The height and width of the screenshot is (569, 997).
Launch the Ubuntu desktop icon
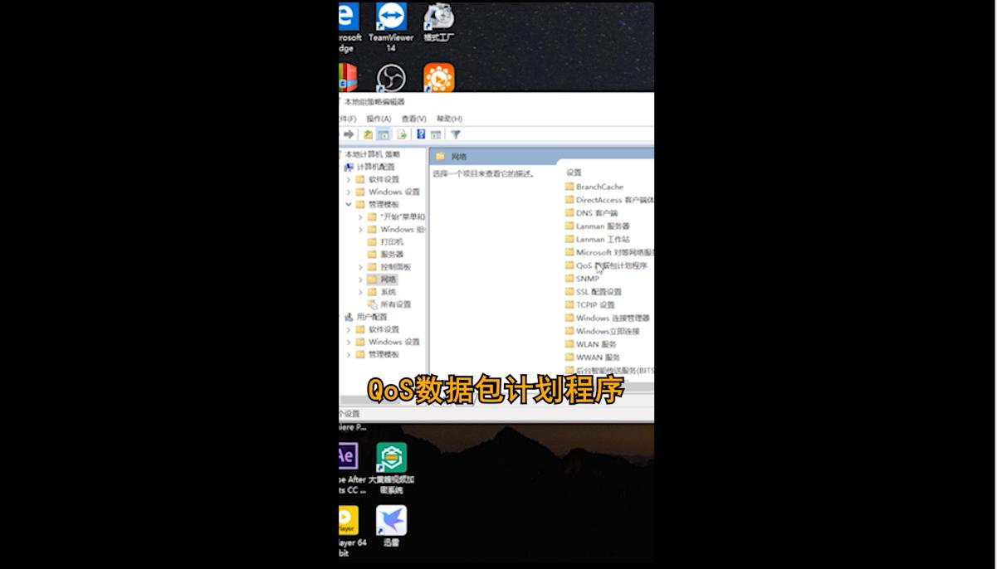437,79
